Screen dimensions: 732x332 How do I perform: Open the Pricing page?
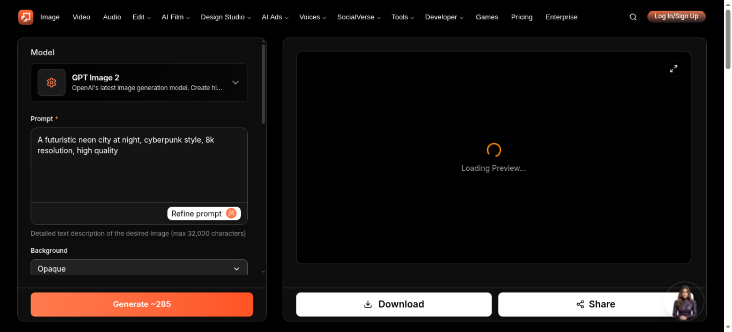[x=522, y=17]
